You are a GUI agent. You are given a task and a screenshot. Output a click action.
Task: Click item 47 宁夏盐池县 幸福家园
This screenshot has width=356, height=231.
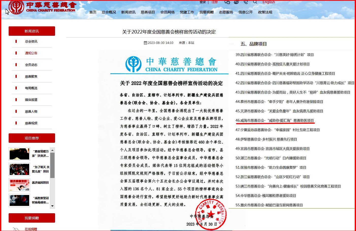278,130
